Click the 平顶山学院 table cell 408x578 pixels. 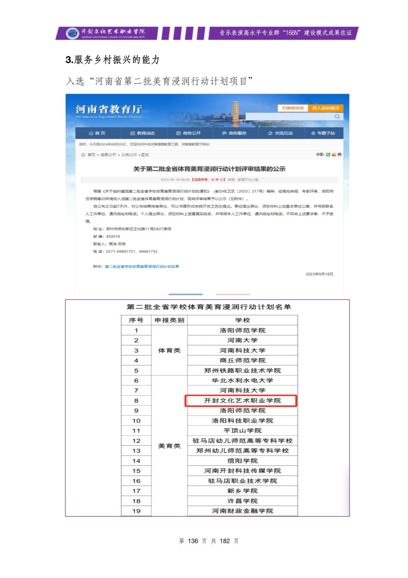[242, 431]
